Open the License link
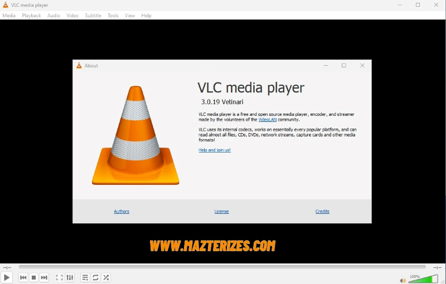This screenshot has width=446, height=284. click(221, 211)
